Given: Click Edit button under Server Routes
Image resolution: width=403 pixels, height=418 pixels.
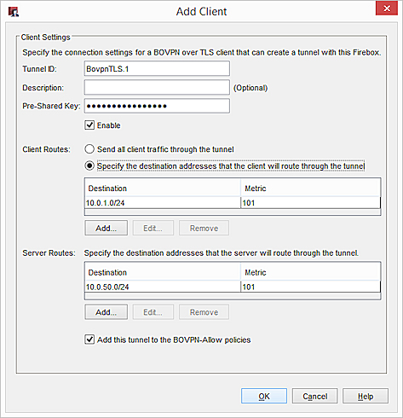Looking at the screenshot, I should click(x=153, y=312).
